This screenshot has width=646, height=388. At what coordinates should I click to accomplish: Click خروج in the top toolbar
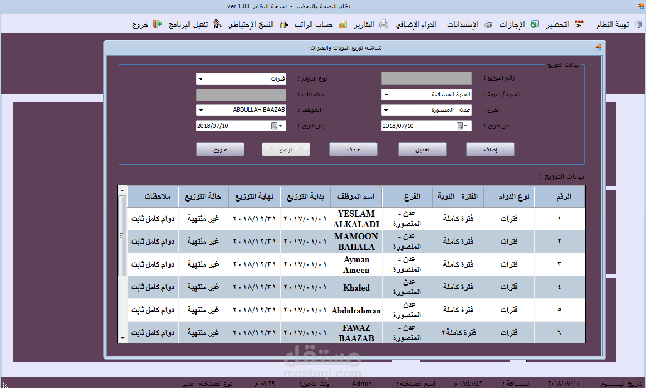[140, 24]
